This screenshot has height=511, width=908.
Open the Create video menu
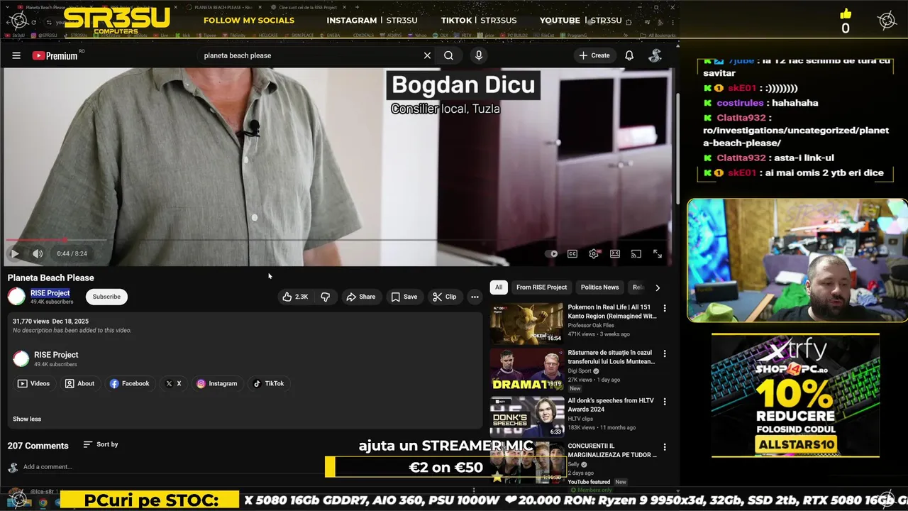[x=594, y=55]
